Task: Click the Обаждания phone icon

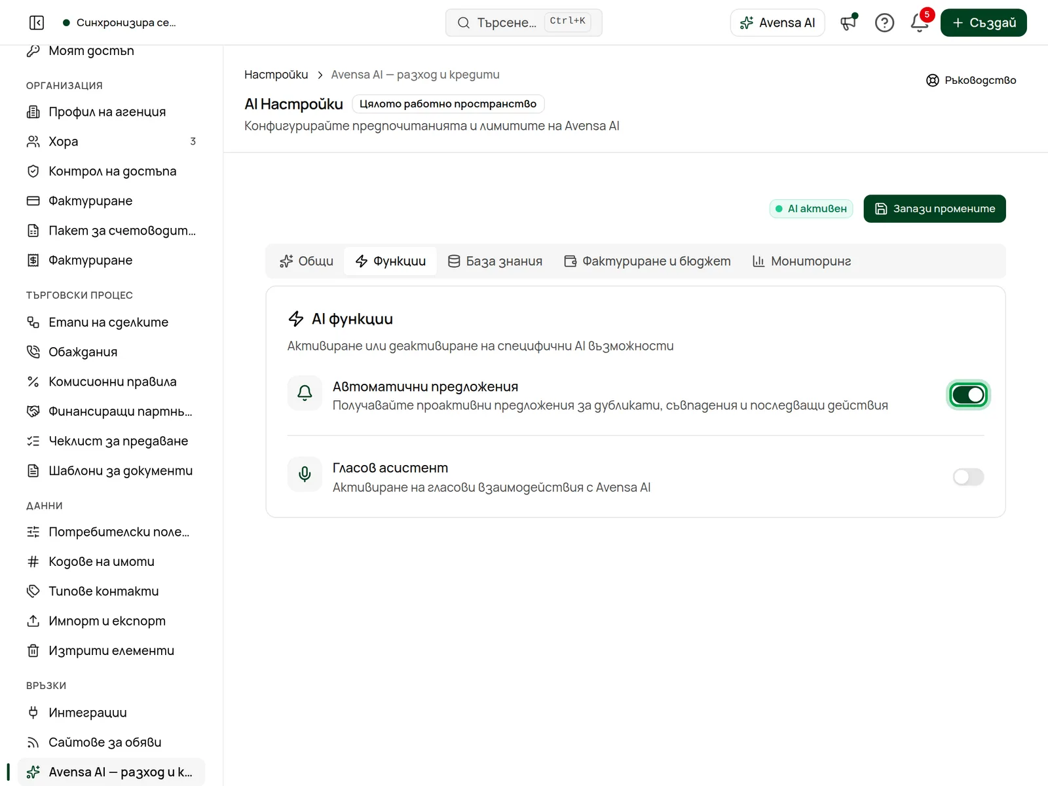Action: (x=33, y=352)
